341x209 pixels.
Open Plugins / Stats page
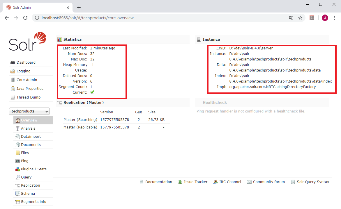[34, 169]
